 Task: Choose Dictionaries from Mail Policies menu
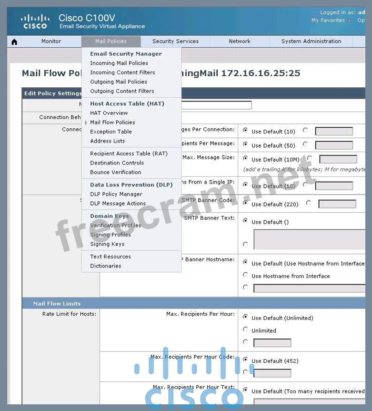[105, 266]
